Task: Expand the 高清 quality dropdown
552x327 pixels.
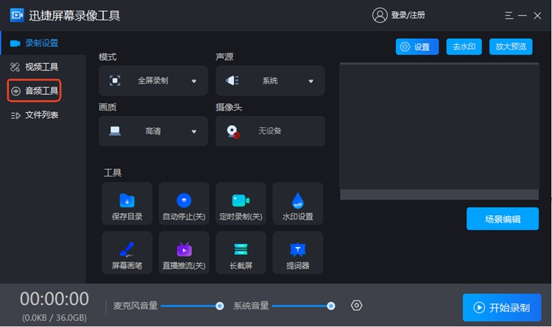Action: click(x=153, y=131)
